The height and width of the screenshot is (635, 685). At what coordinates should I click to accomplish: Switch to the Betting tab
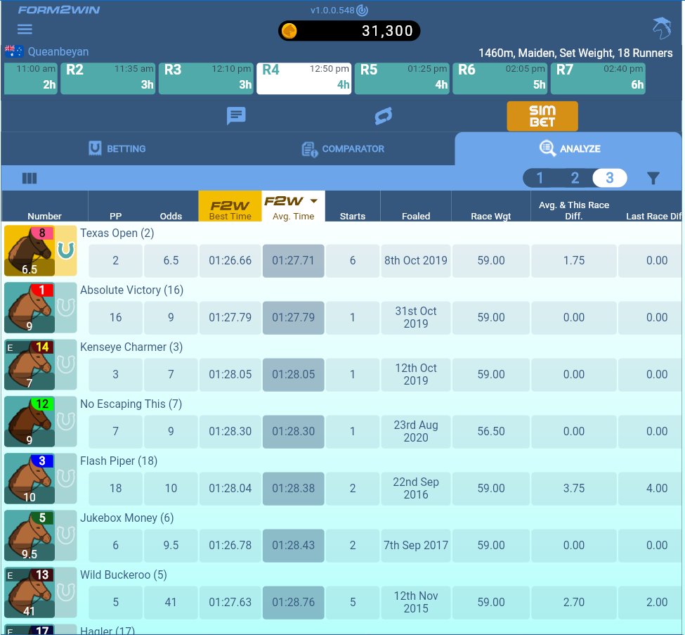point(117,148)
